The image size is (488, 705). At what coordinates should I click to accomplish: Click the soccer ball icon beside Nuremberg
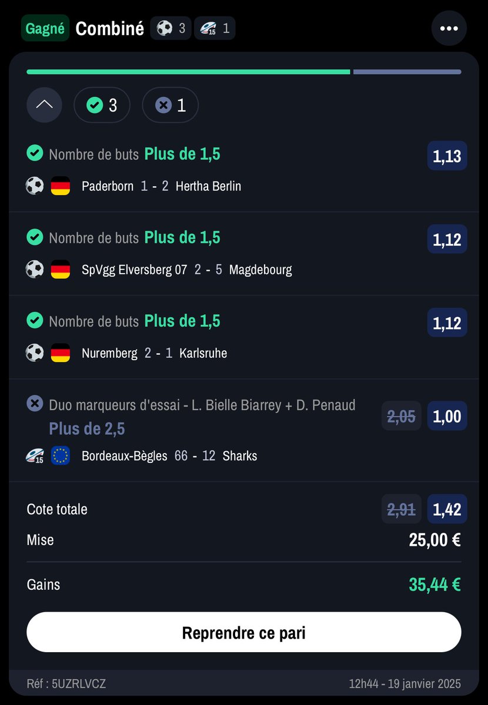tap(35, 353)
